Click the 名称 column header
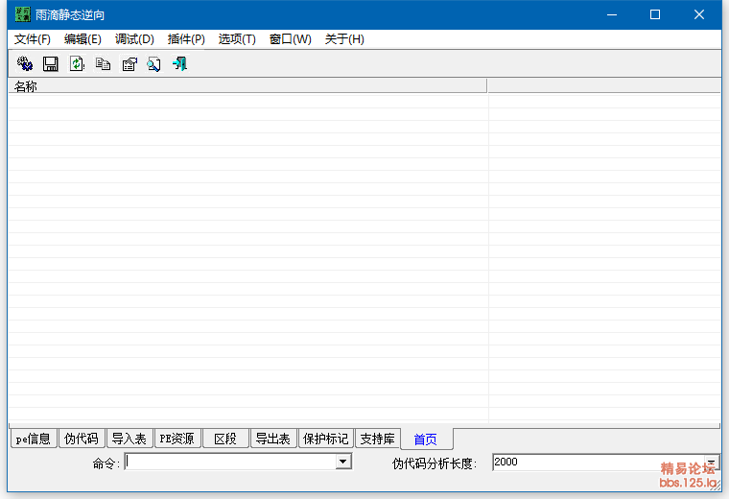Screen dimensions: 729x499 [x=247, y=86]
